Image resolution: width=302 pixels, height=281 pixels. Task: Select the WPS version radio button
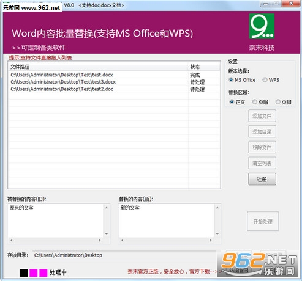point(271,80)
